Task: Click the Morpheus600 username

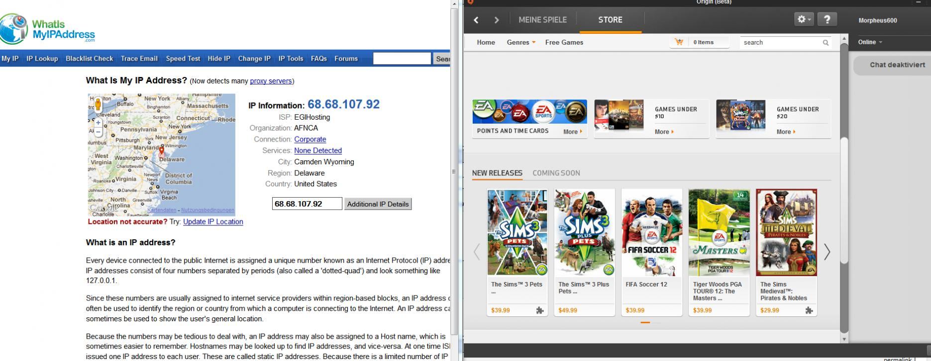Action: (x=878, y=20)
